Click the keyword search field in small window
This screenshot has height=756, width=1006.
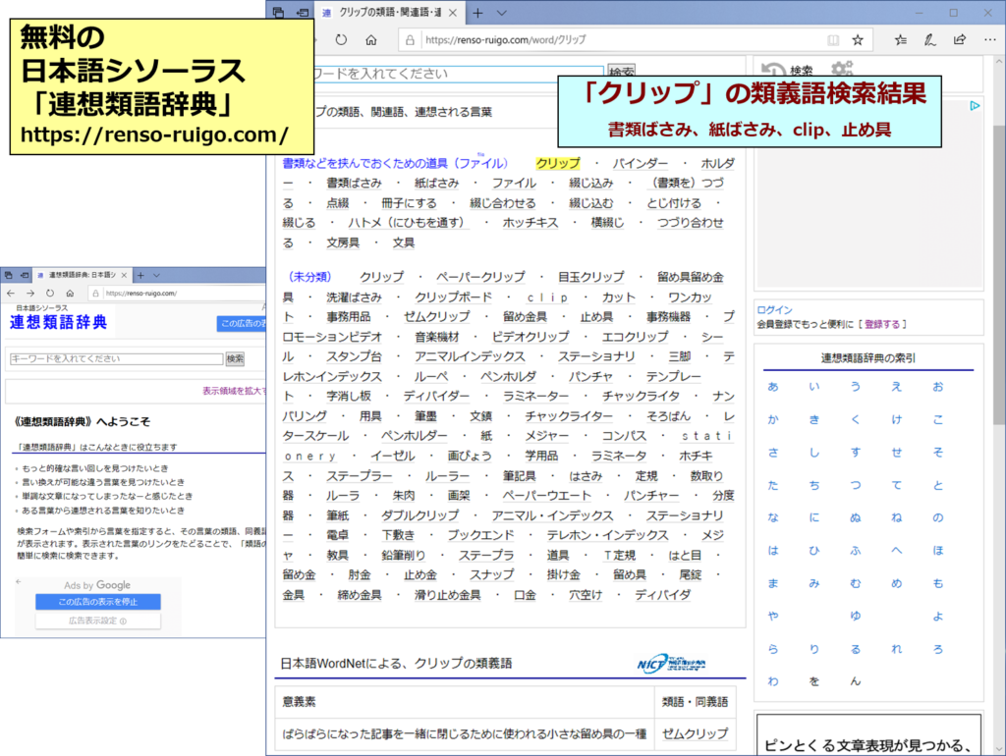pyautogui.click(x=115, y=359)
